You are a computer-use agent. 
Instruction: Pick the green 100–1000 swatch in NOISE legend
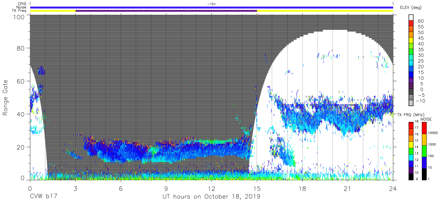tap(424, 151)
